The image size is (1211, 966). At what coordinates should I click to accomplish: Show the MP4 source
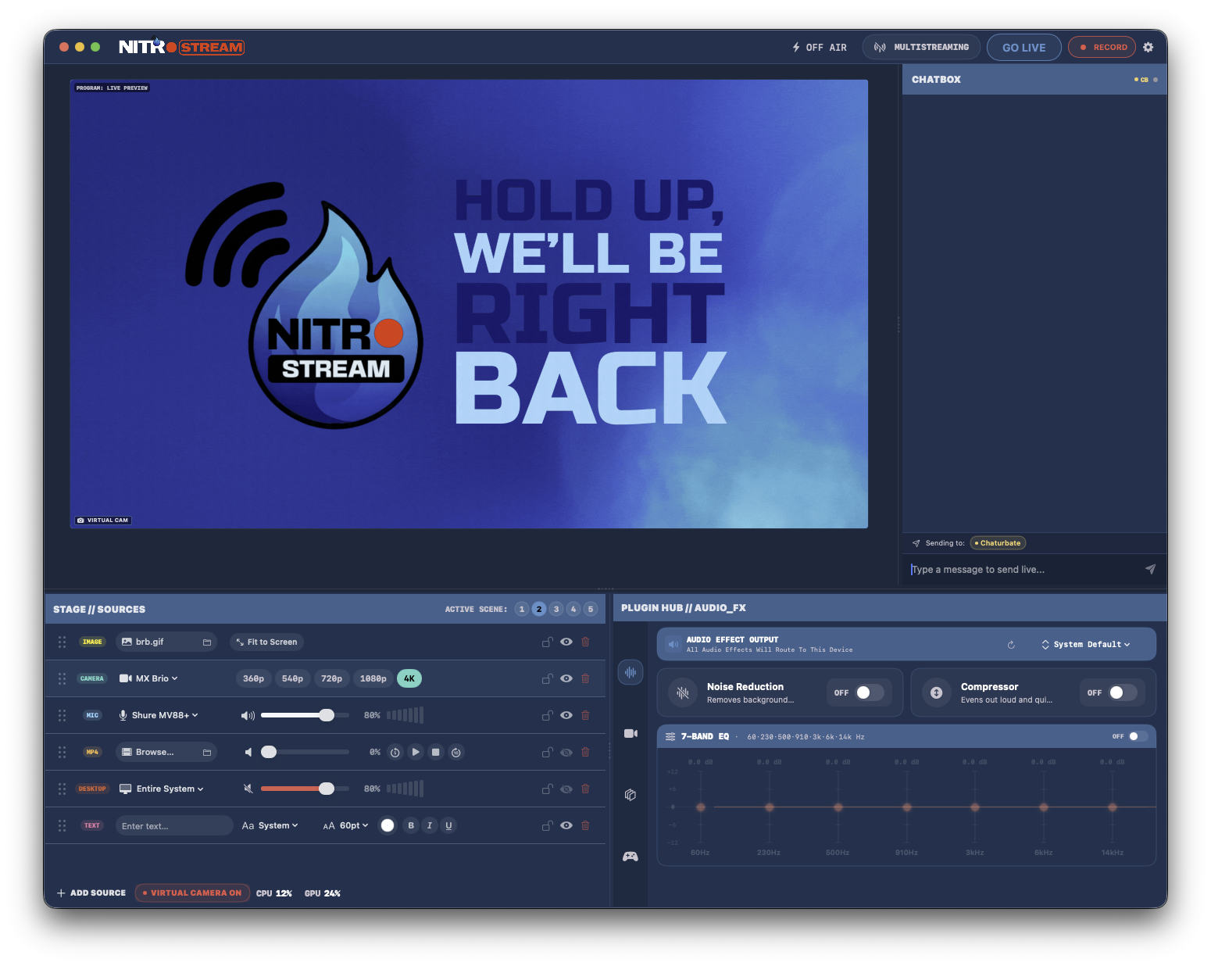566,752
